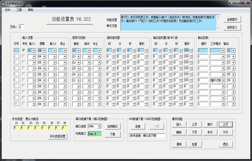Click the X5 switch type yellow field
This screenshot has width=252, height=161.
tap(44, 128)
